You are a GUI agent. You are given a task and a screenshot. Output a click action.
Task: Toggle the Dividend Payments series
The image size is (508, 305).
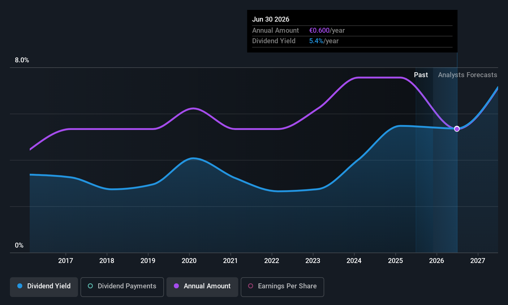[122, 287]
